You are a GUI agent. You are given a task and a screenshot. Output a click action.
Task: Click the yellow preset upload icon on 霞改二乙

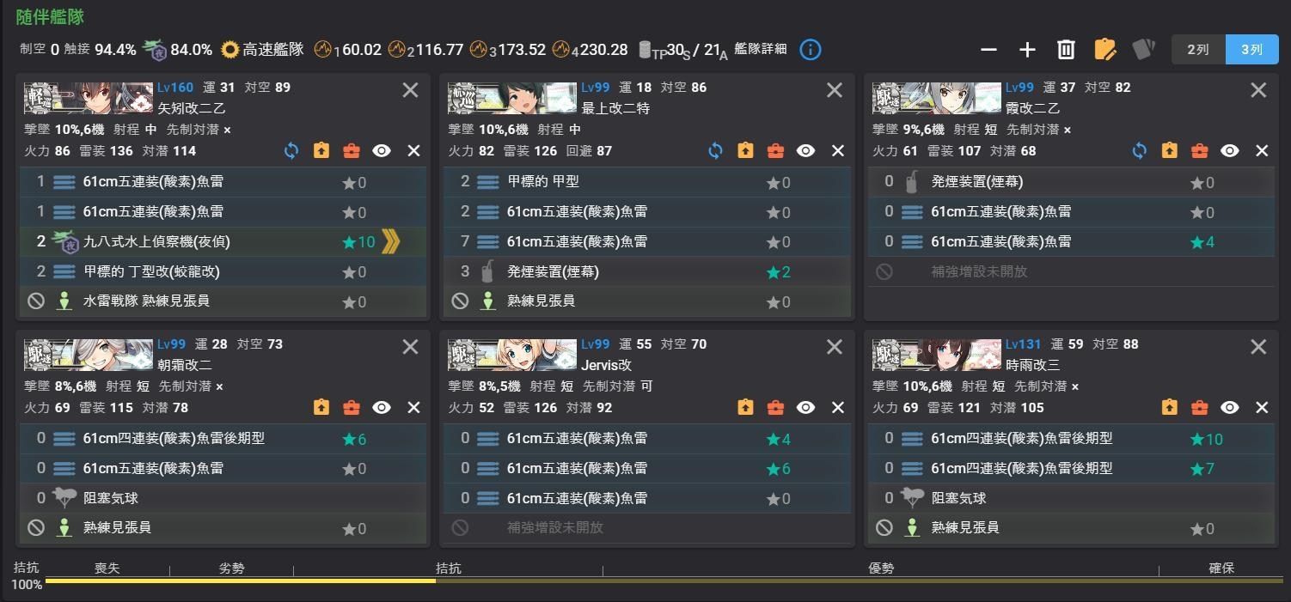(1169, 150)
